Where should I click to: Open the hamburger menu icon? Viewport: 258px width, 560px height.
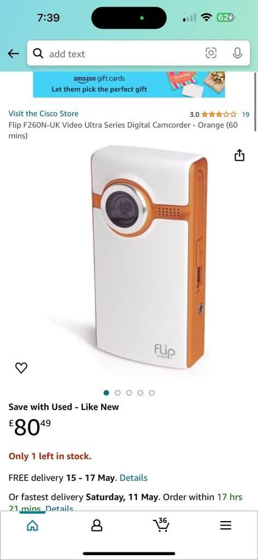(x=226, y=526)
